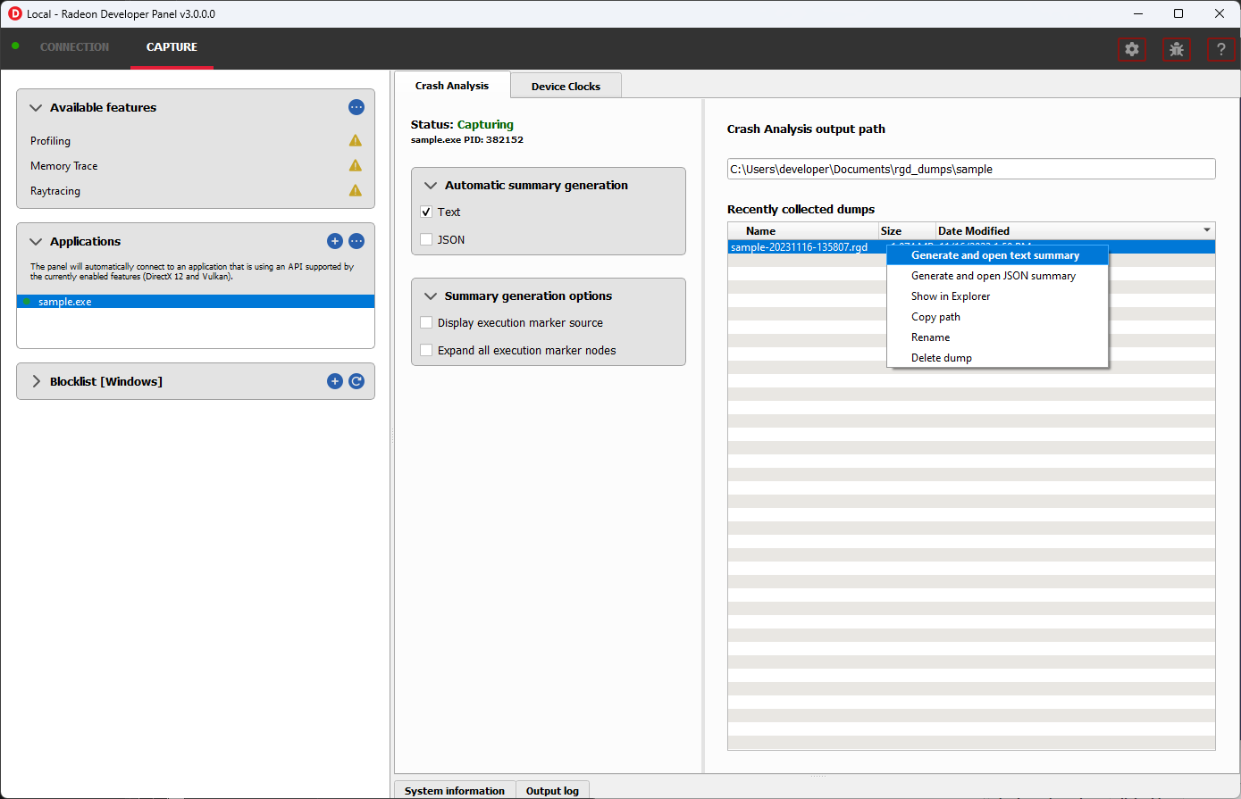Click the Profiling feature row
Image resolution: width=1241 pixels, height=799 pixels.
pyautogui.click(x=196, y=141)
